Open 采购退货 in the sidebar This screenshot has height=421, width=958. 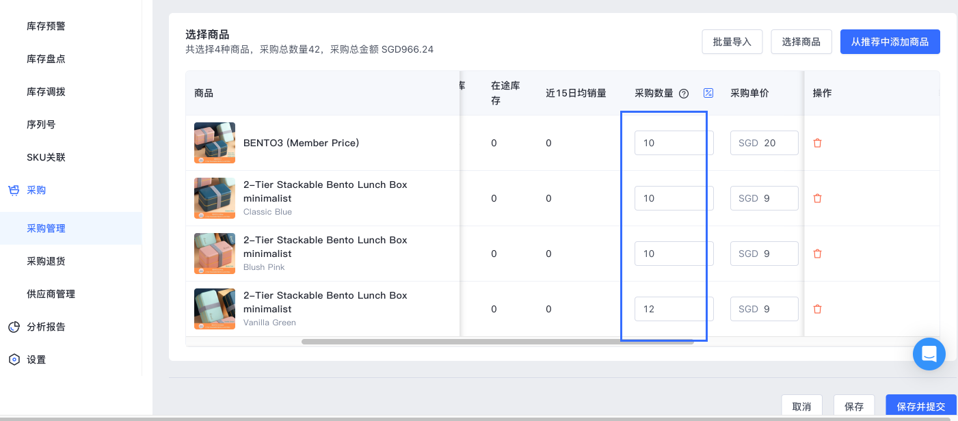pyautogui.click(x=46, y=261)
